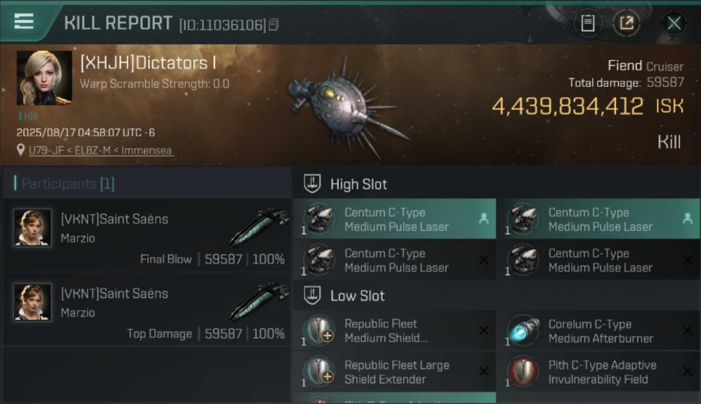Open the Dictators I victim portrait
Screen dimensions: 701x404
tap(44, 78)
